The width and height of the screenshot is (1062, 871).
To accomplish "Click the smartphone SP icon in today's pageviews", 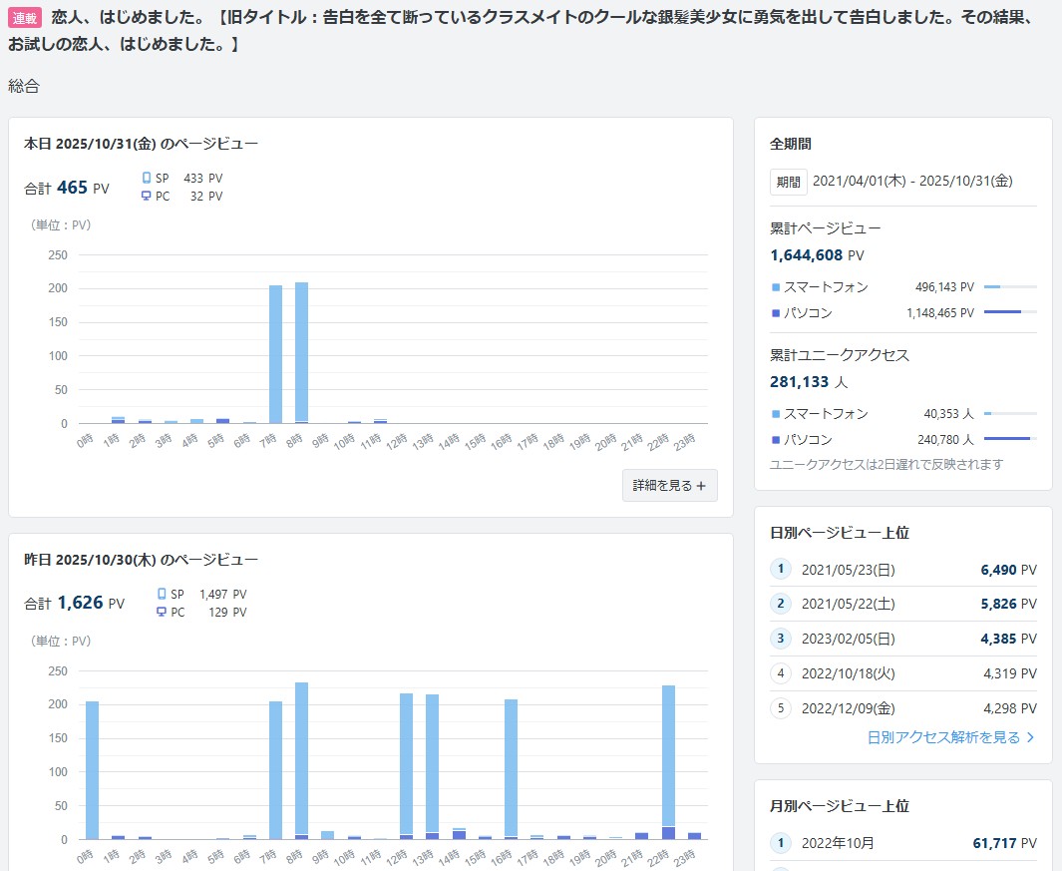I will (147, 179).
